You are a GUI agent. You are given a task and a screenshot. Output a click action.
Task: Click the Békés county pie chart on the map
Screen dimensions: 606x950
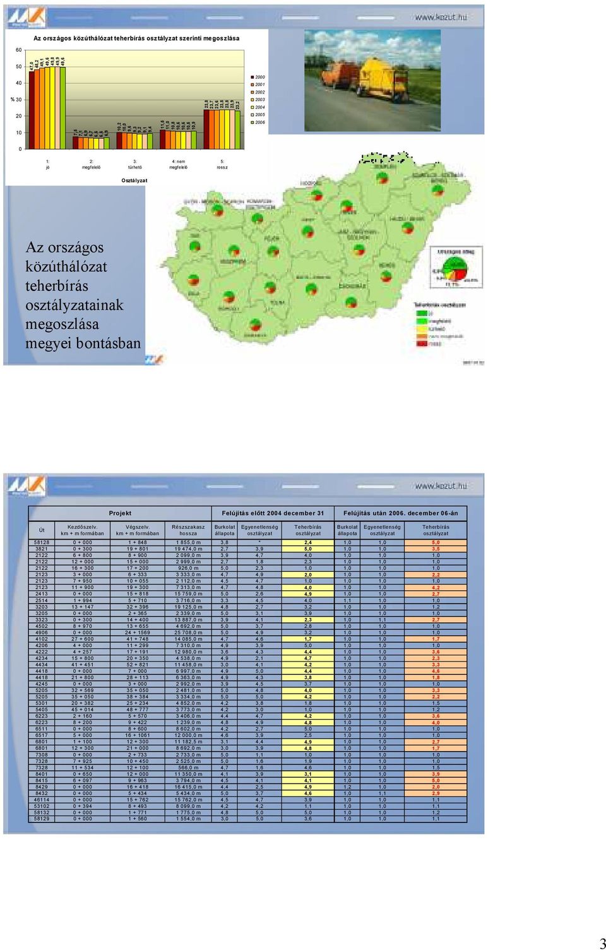click(x=387, y=276)
